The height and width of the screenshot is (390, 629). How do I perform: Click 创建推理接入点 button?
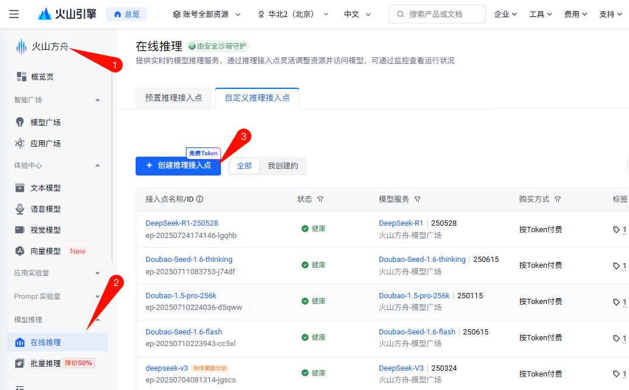pyautogui.click(x=178, y=165)
